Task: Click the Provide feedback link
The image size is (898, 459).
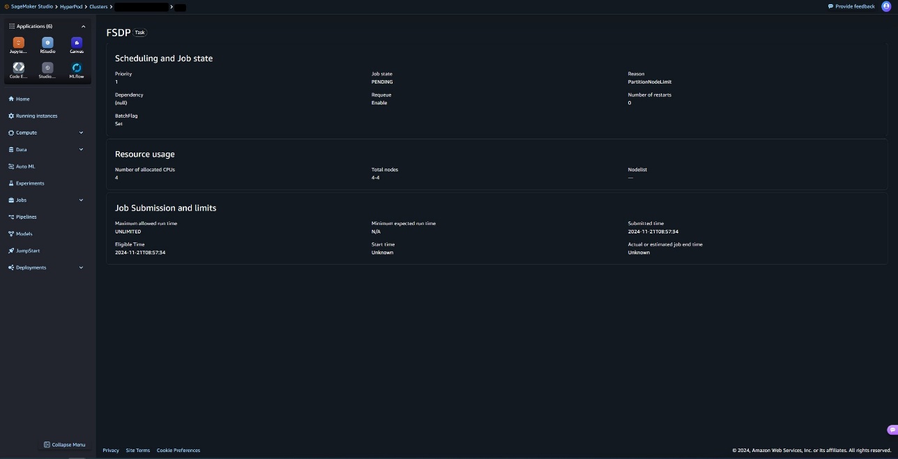Action: click(x=851, y=6)
